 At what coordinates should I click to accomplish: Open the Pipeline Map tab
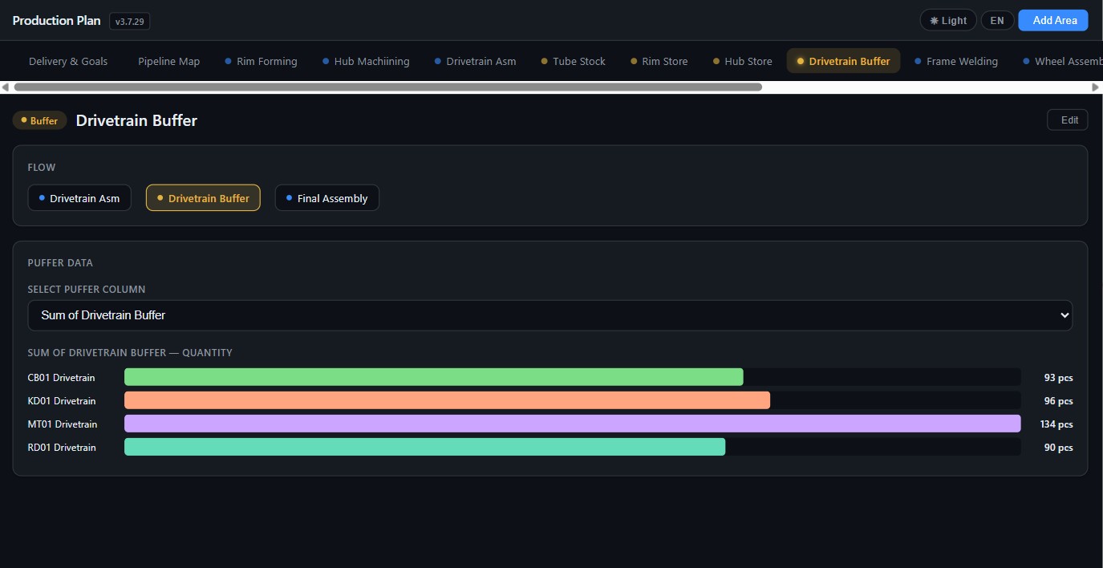tap(168, 61)
